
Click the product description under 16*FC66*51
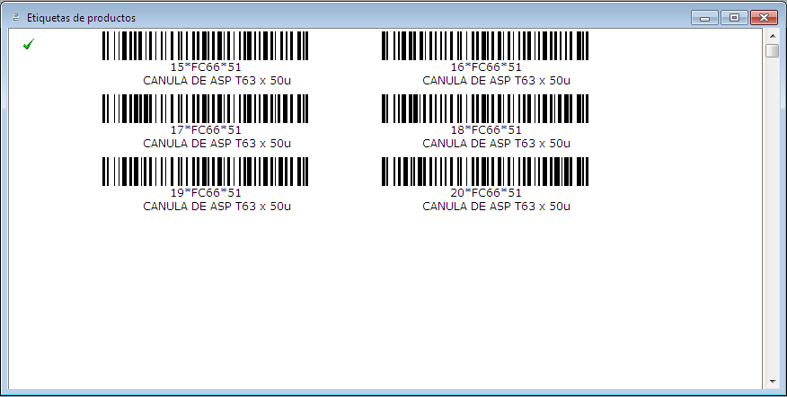(x=496, y=80)
